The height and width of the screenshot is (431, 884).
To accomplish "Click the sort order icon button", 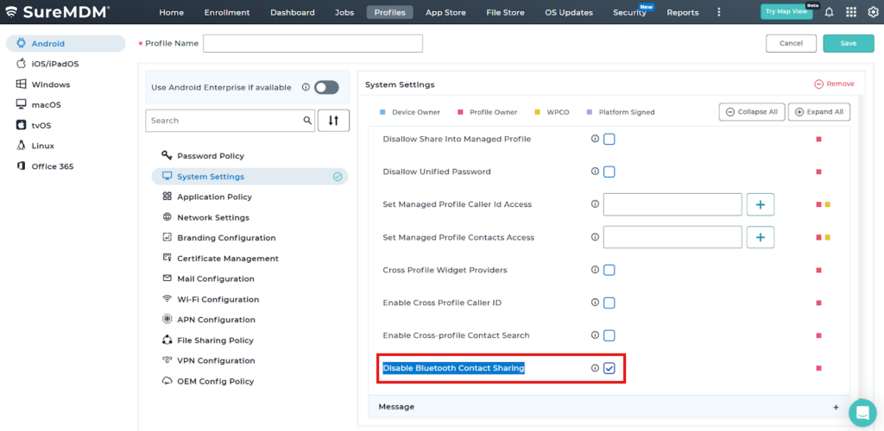I will click(x=333, y=121).
